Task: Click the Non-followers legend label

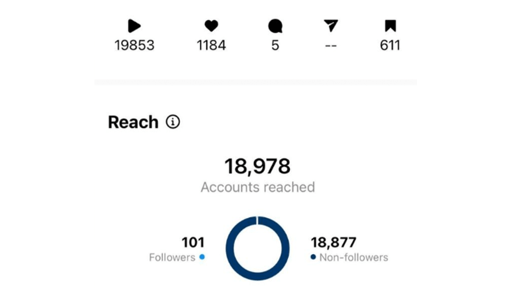Action: tap(354, 257)
